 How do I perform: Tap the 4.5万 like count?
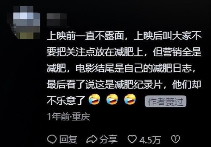tap(150, 140)
